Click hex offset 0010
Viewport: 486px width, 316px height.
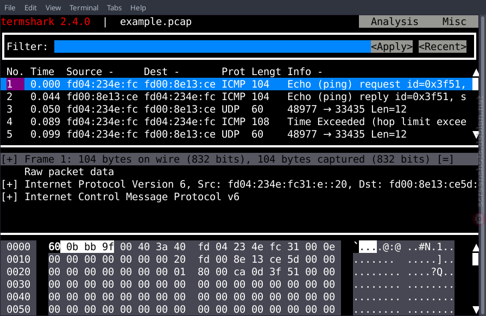tap(18, 259)
